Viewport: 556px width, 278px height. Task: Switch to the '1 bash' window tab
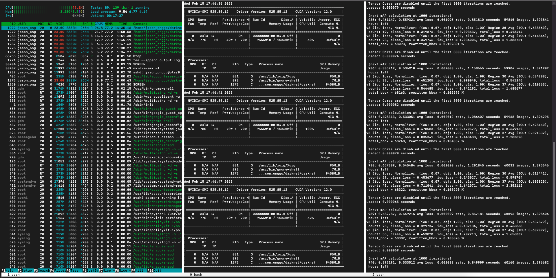[x=14, y=275]
